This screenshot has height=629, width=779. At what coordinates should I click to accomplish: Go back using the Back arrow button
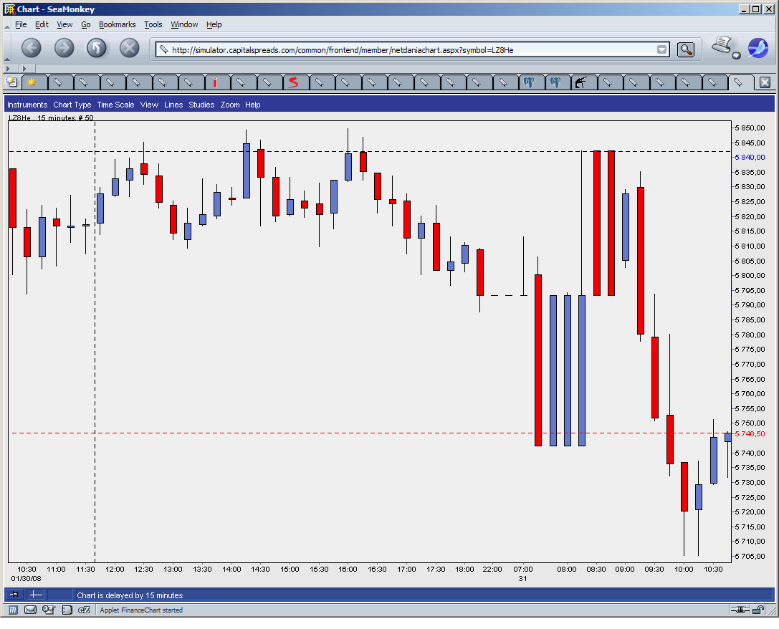pyautogui.click(x=31, y=48)
